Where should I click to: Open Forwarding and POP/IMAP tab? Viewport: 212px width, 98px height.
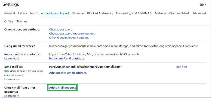[134, 13]
